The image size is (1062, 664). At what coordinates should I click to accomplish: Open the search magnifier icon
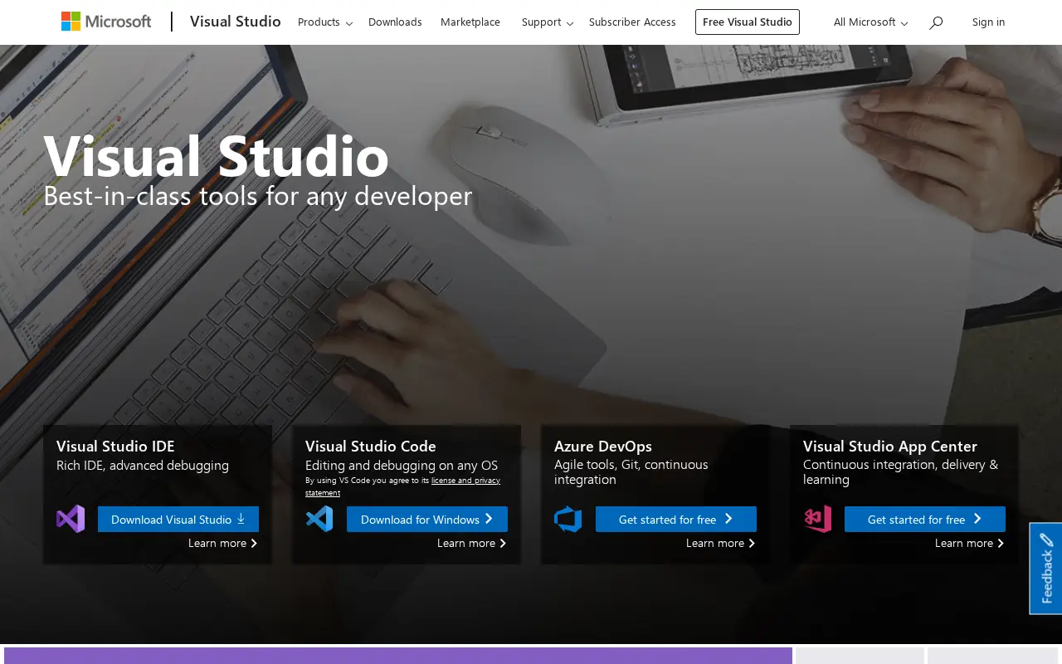[936, 22]
